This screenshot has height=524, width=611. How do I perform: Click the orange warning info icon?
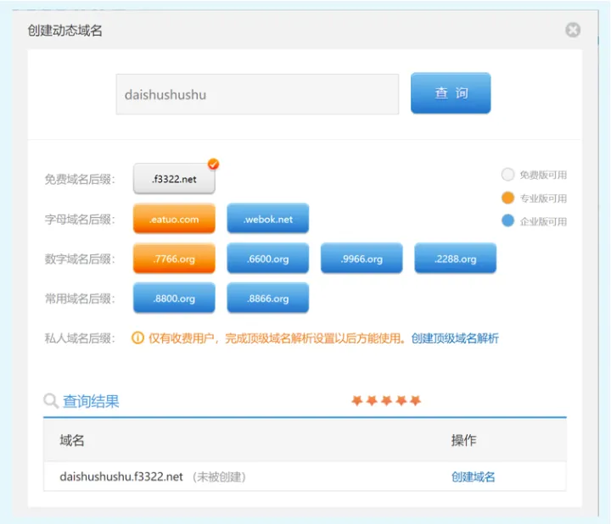[137, 338]
